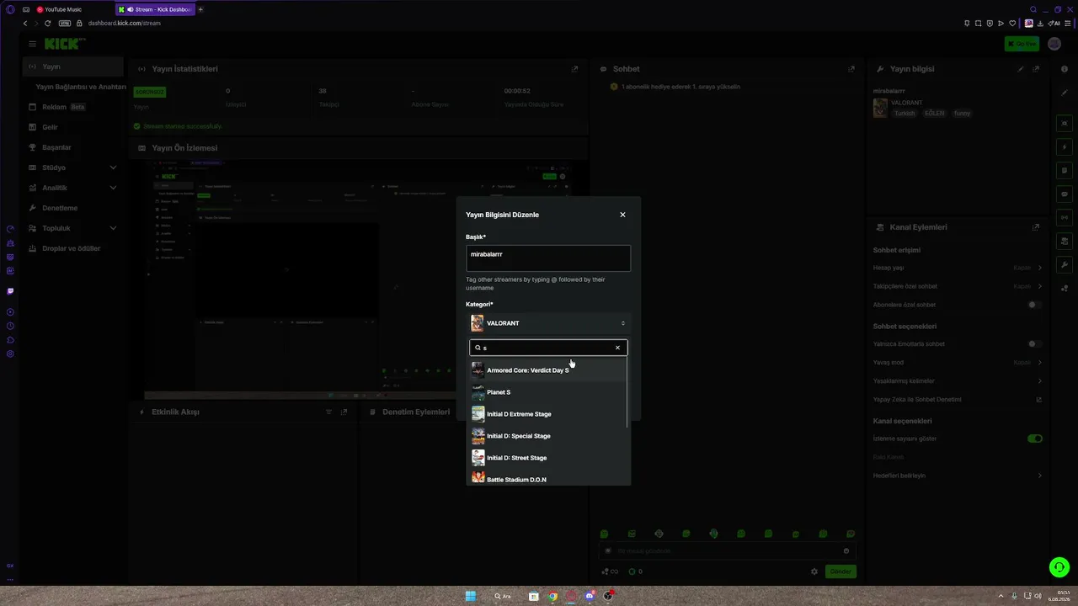Image resolution: width=1078 pixels, height=606 pixels.
Task: Close the Yayın Bilgisini Düzenle dialog
Action: [x=622, y=215]
